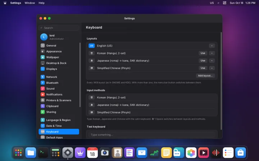
Task: Open Files app from dock
Action: pyautogui.click(x=31, y=153)
